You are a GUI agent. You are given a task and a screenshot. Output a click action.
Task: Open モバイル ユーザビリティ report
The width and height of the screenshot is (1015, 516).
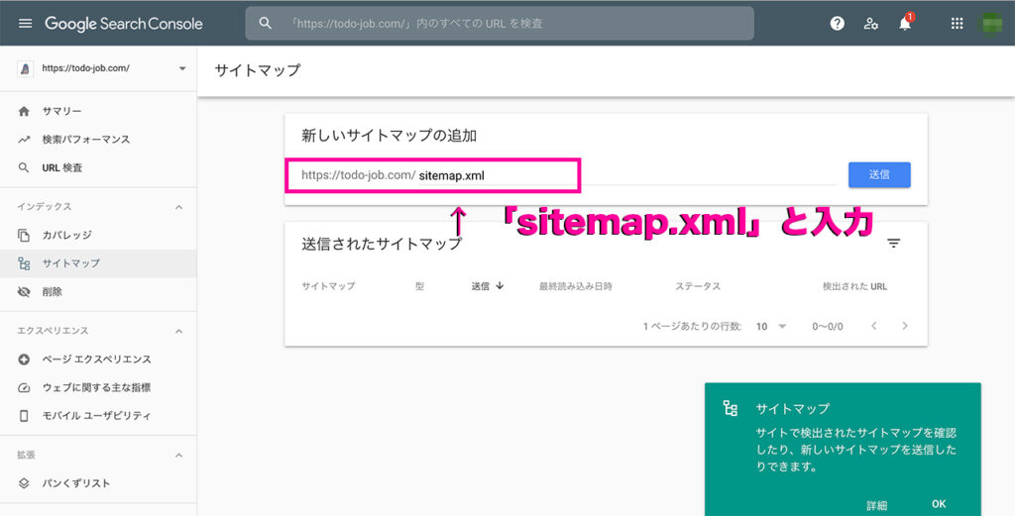[x=98, y=416]
